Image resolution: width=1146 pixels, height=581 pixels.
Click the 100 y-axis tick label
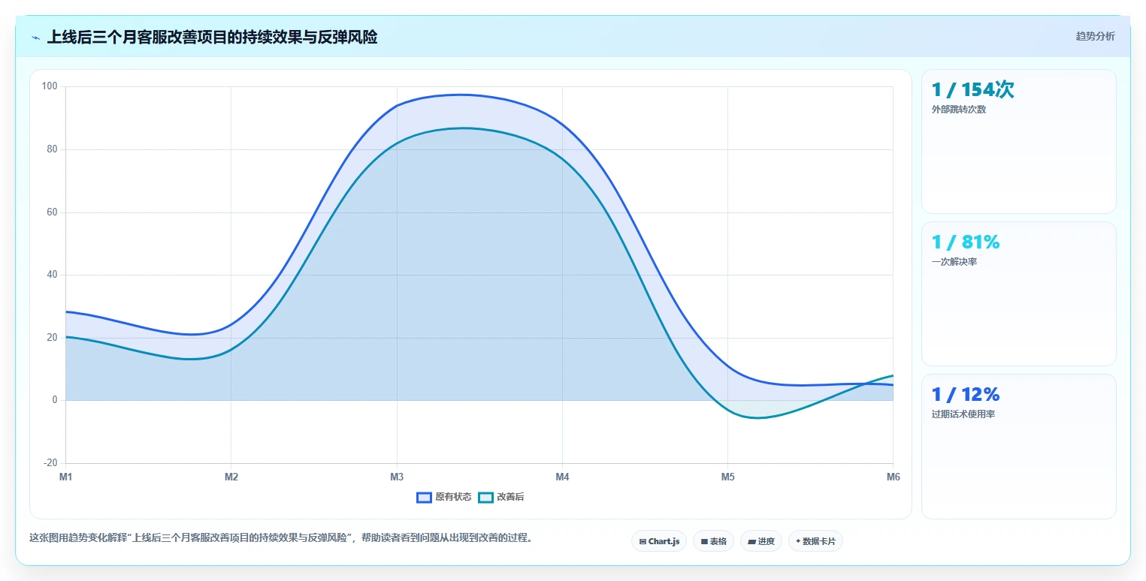(50, 86)
